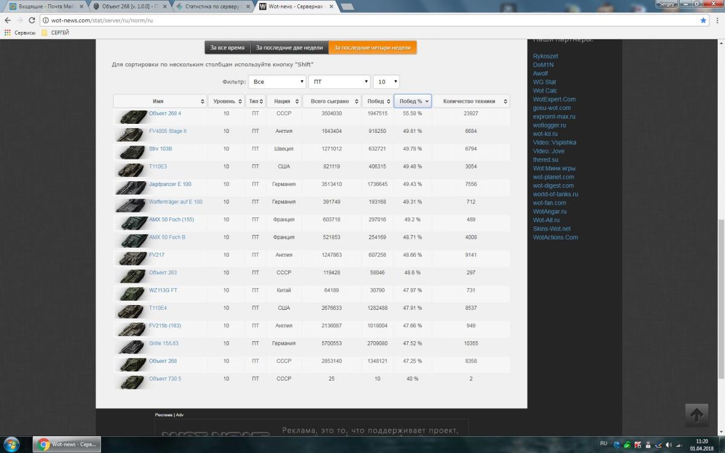Sort by Побед % column header
The height and width of the screenshot is (453, 725).
tap(413, 101)
